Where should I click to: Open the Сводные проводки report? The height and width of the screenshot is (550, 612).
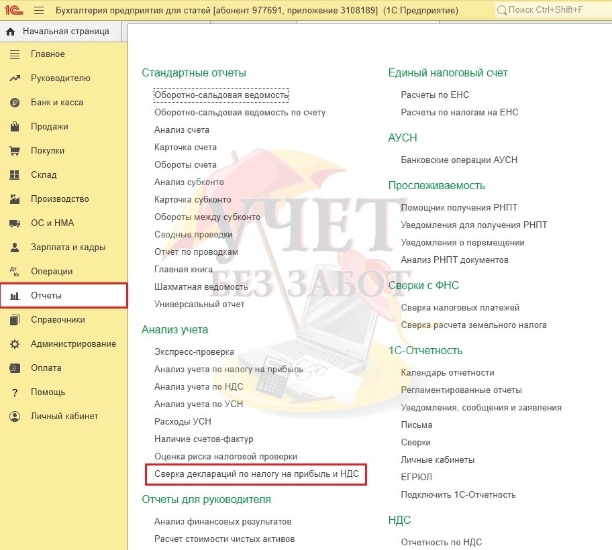coord(193,235)
